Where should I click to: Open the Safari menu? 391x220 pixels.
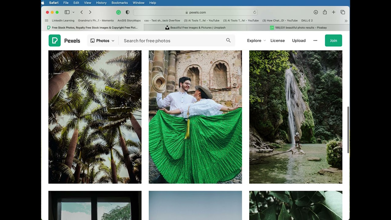[x=54, y=3]
